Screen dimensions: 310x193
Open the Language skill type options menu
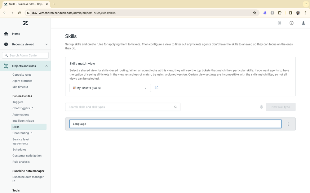(x=288, y=124)
